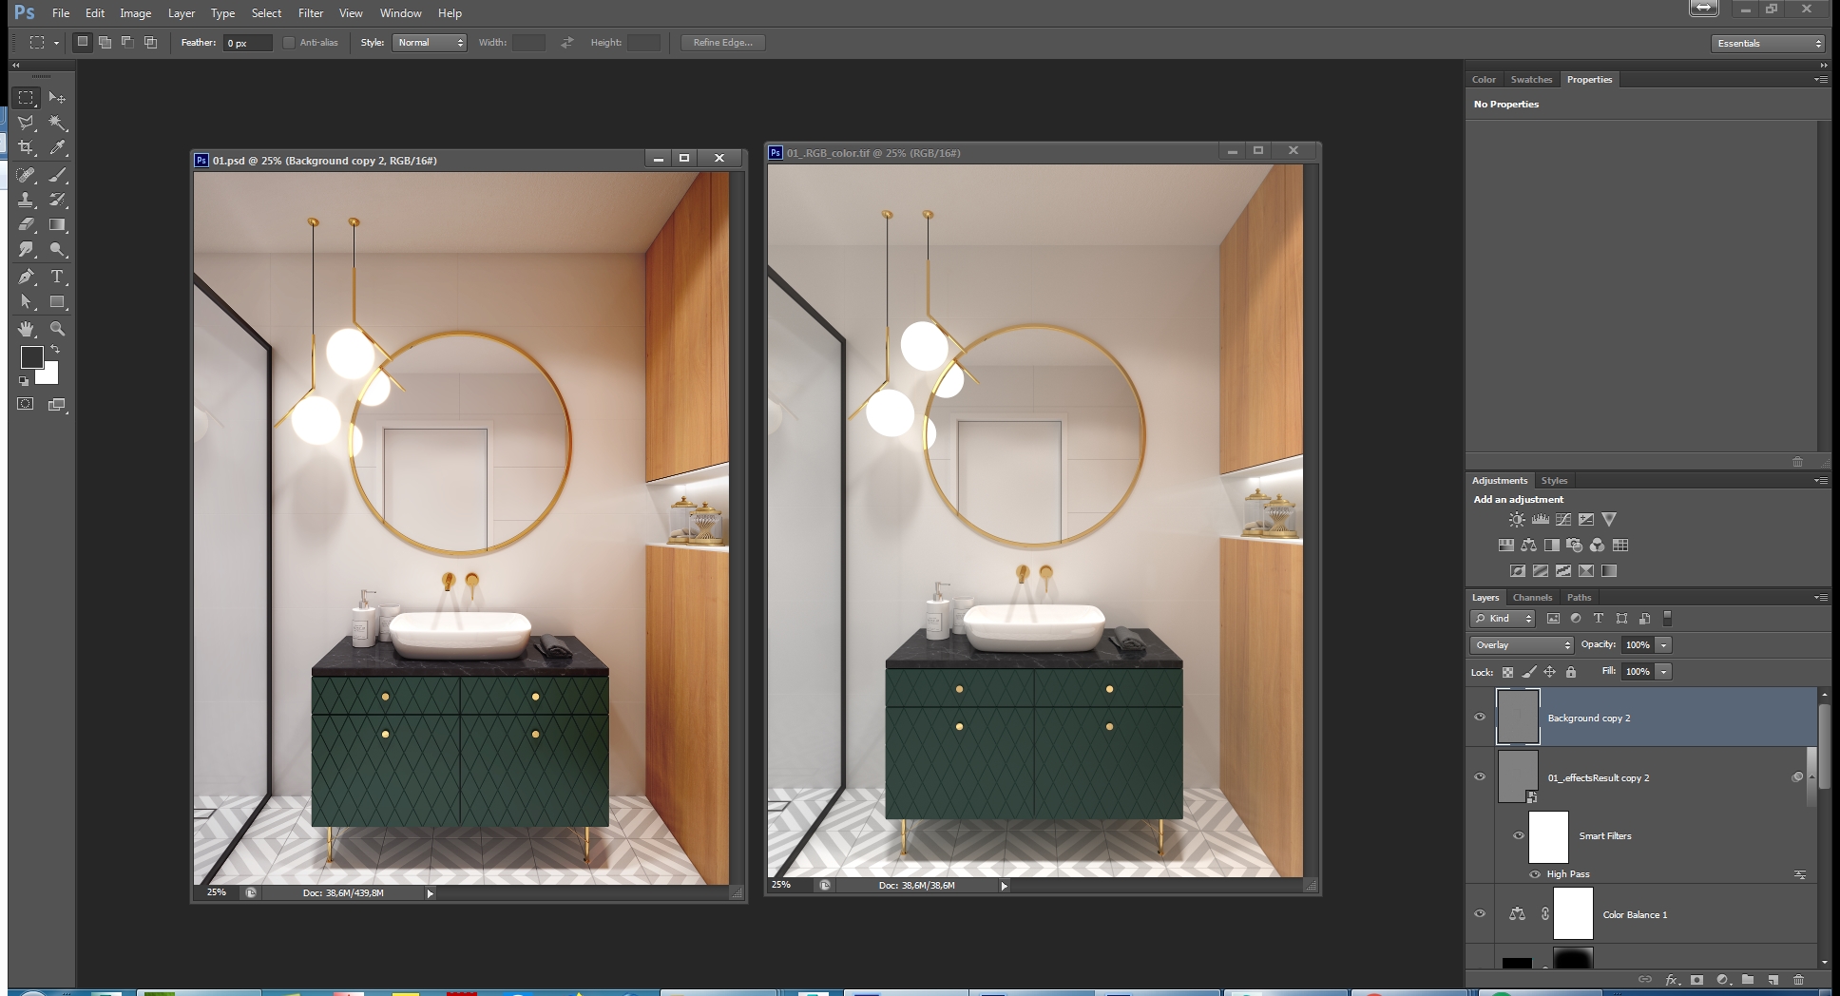Choose the Clone Stamp tool
This screenshot has height=996, width=1840.
click(27, 200)
